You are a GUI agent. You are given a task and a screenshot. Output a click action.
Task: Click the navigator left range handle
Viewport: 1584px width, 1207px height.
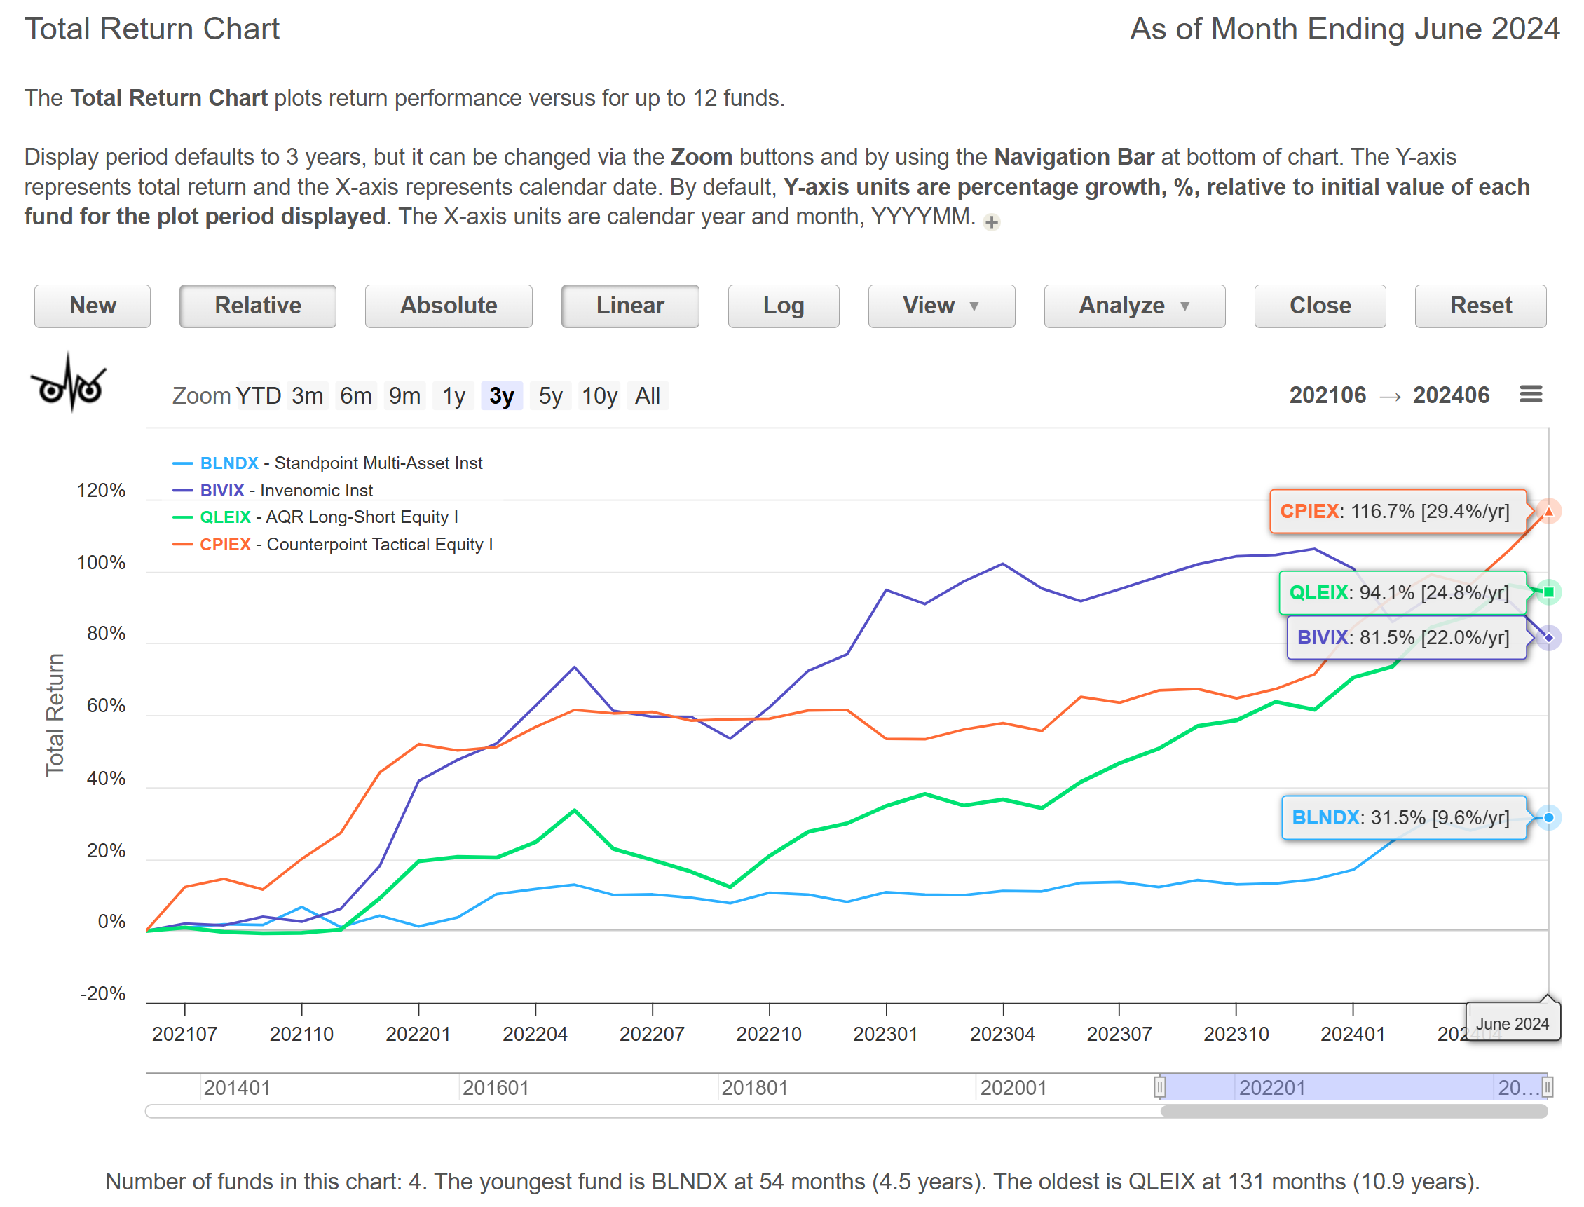pos(1159,1087)
